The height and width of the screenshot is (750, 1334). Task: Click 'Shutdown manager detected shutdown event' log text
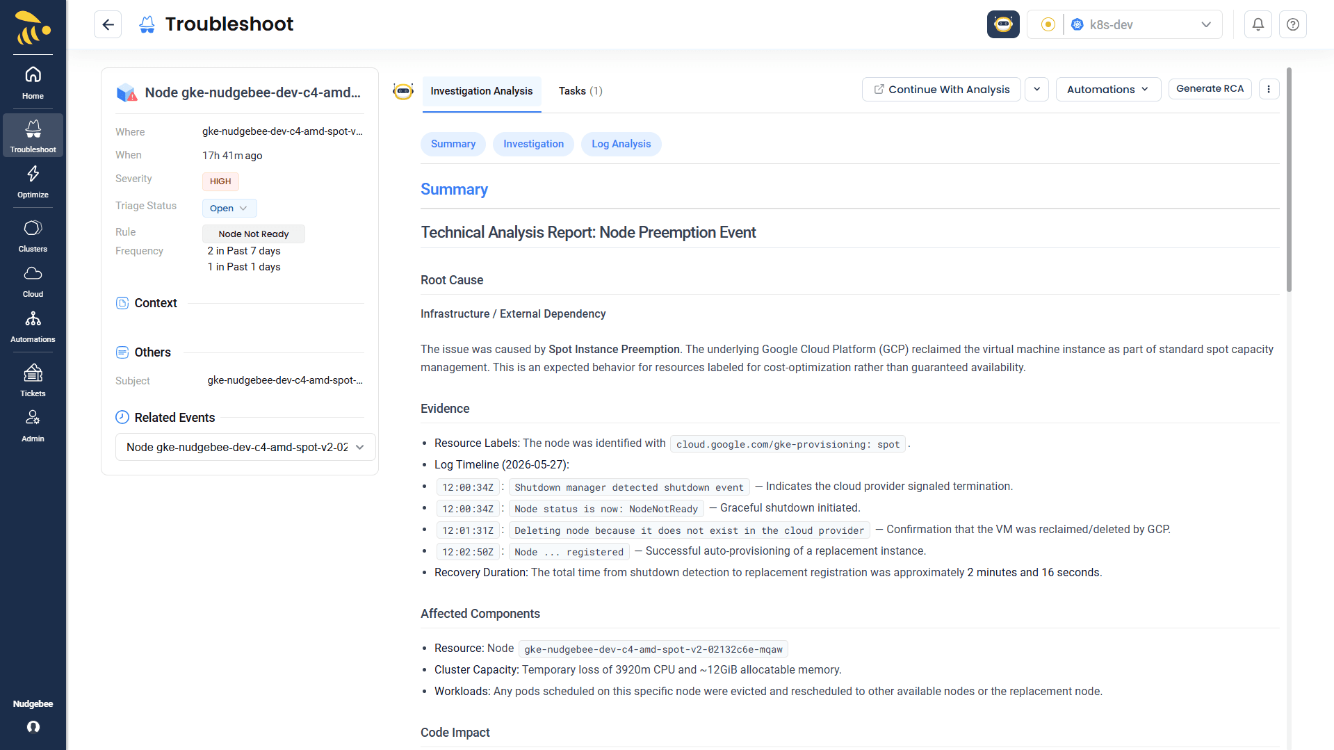click(628, 487)
